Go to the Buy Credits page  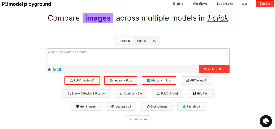tap(225, 4)
